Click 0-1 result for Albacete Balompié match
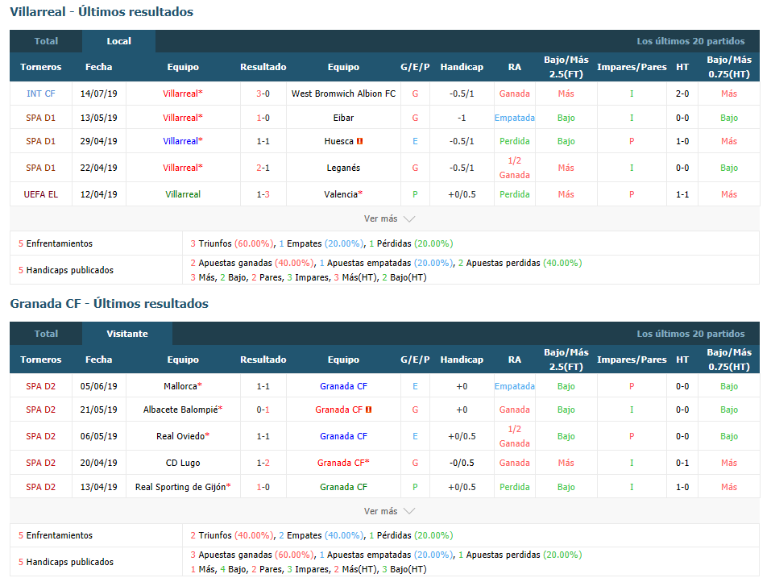This screenshot has height=578, width=771. tap(263, 410)
